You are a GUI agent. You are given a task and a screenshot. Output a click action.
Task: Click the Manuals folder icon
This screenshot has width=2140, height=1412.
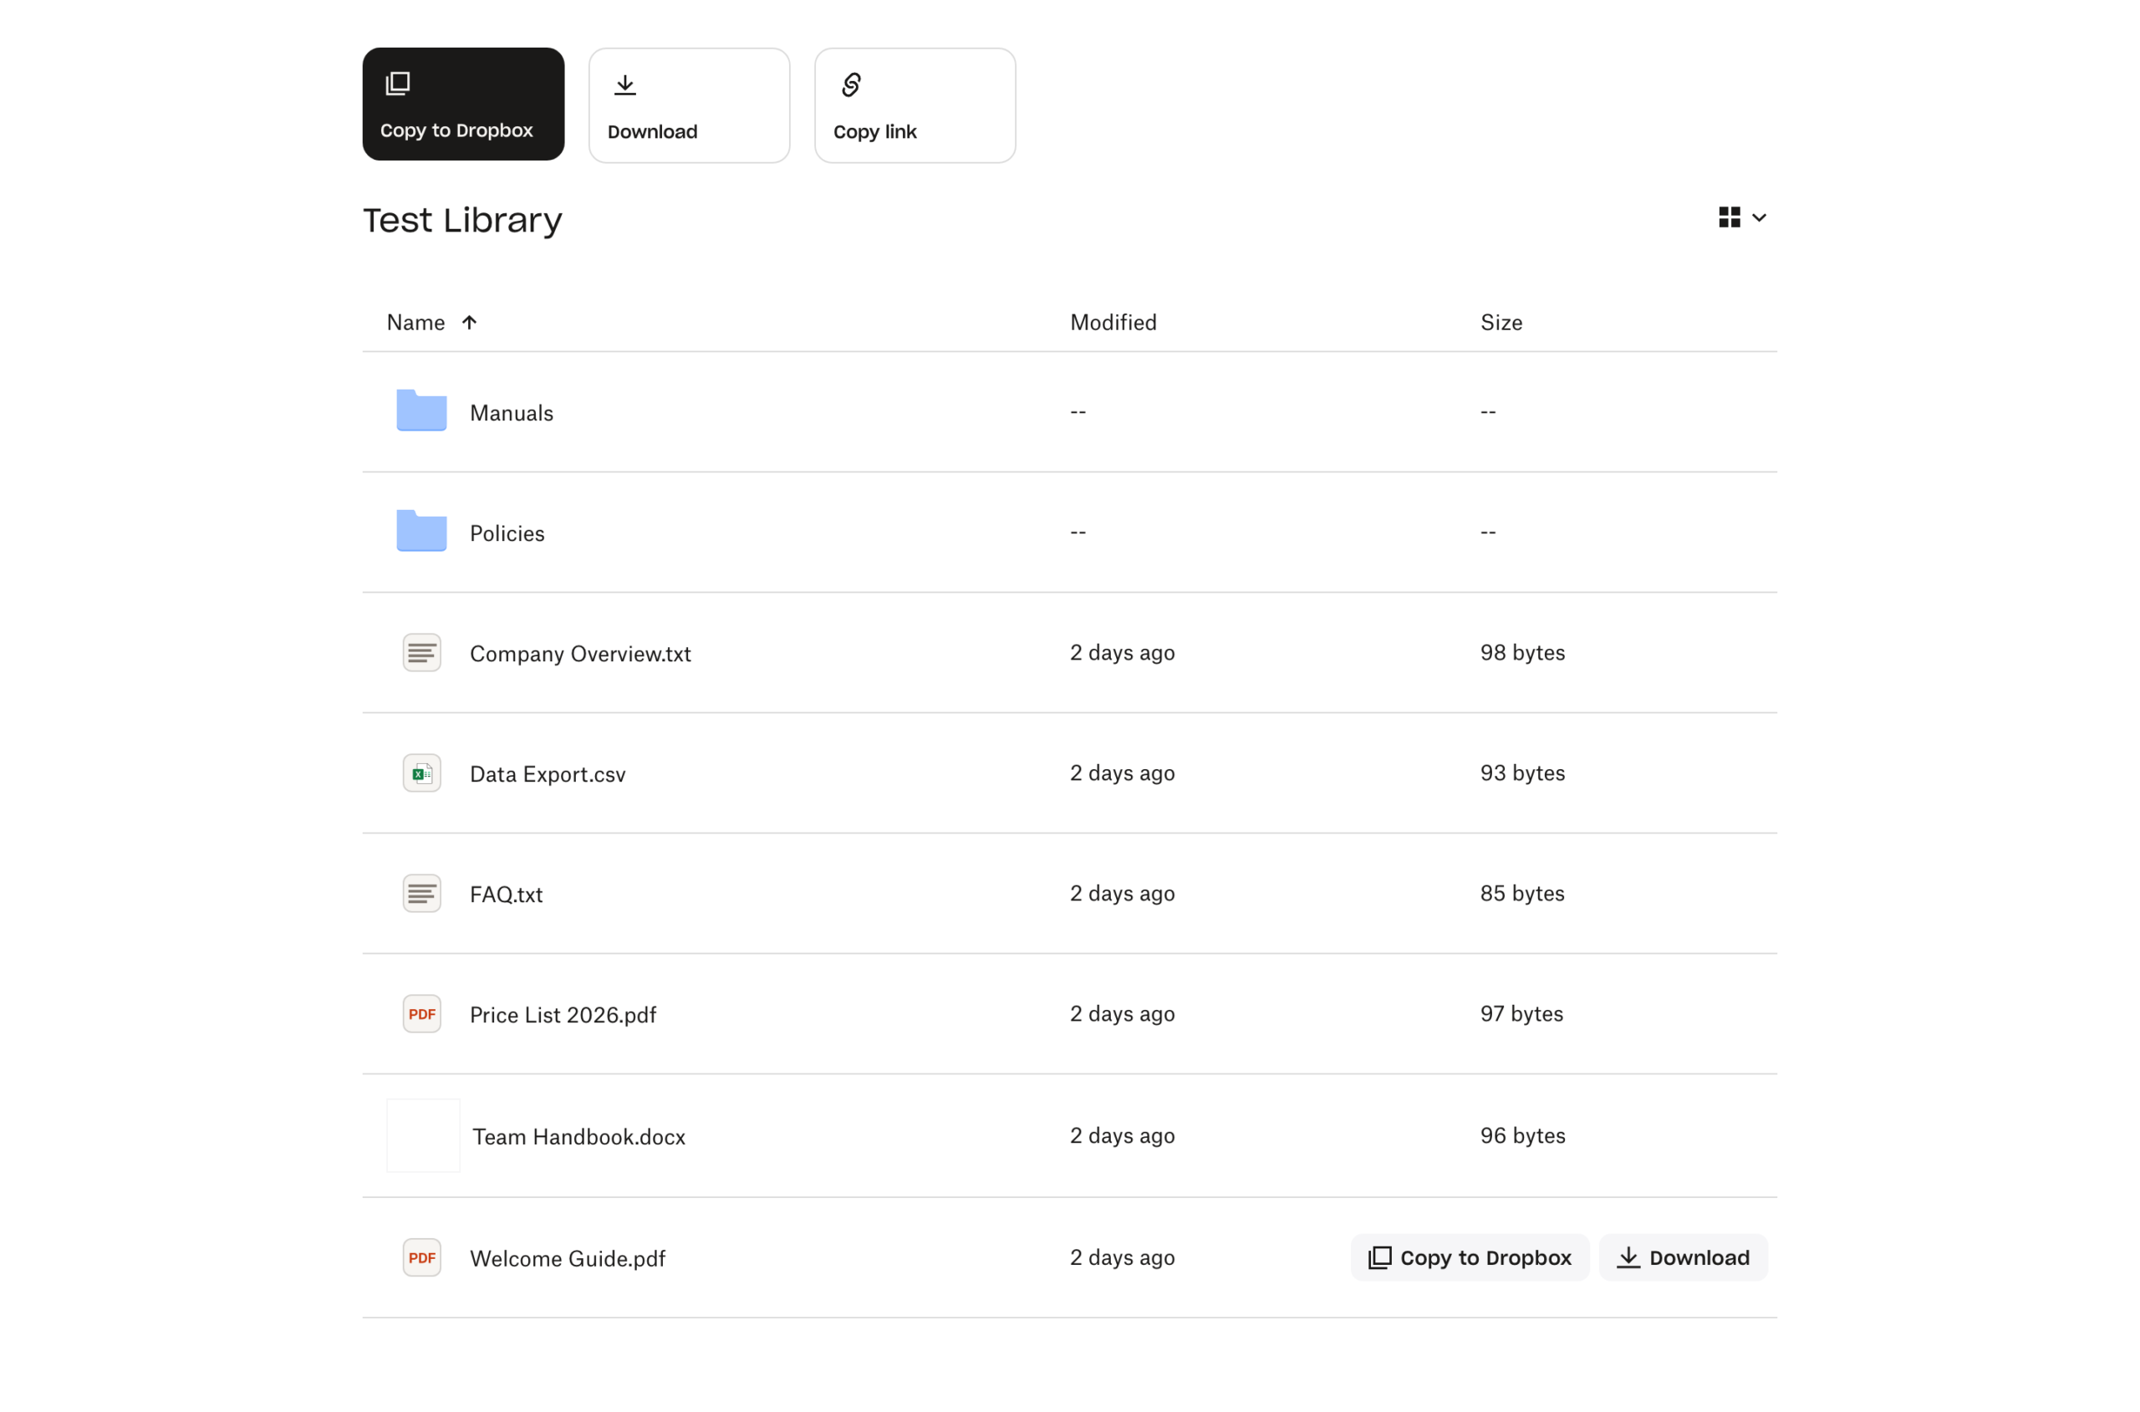point(421,410)
